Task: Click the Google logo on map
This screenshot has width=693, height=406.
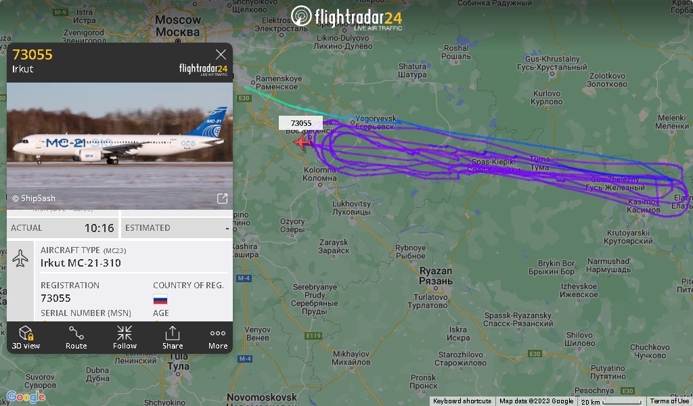Action: point(26,397)
